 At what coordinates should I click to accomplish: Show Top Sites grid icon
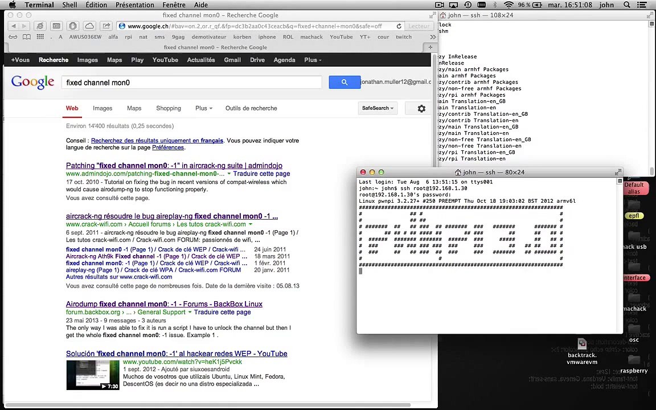click(40, 37)
